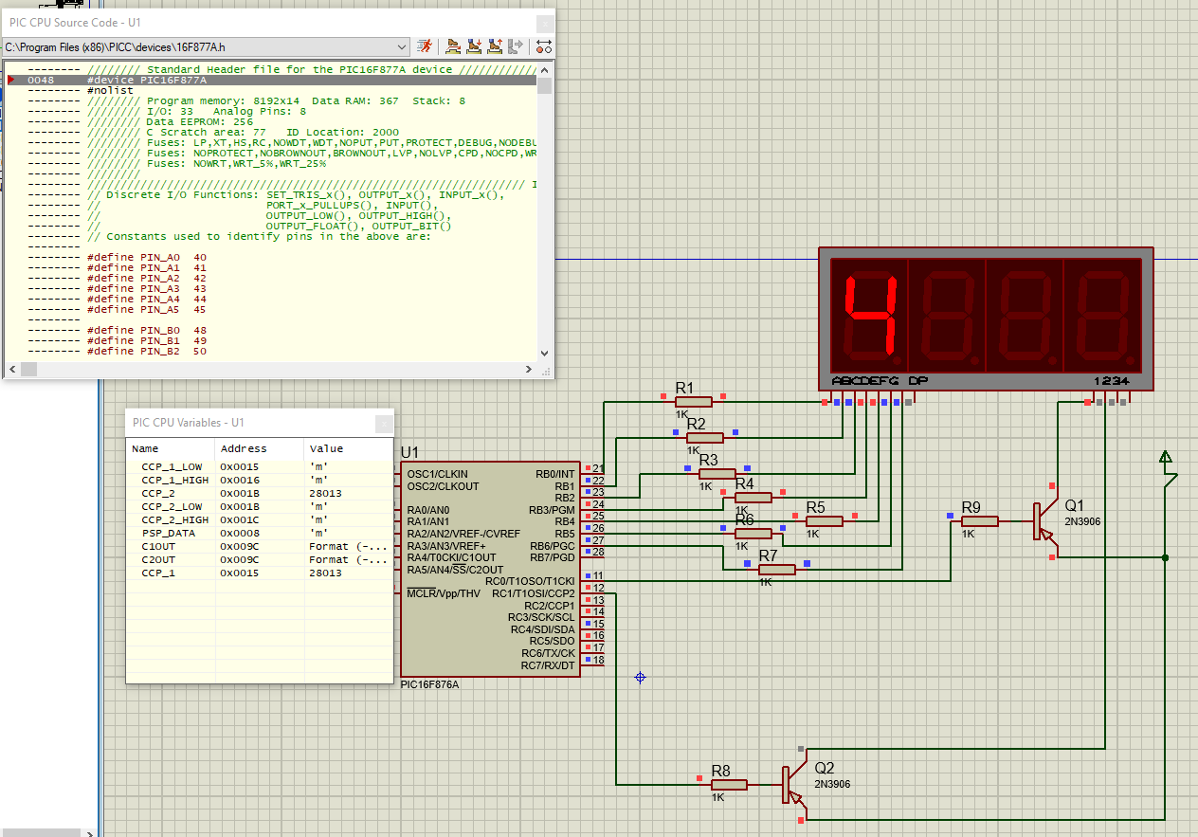This screenshot has width=1198, height=837.
Task: Click the Step Out debug icon
Action: click(x=495, y=45)
